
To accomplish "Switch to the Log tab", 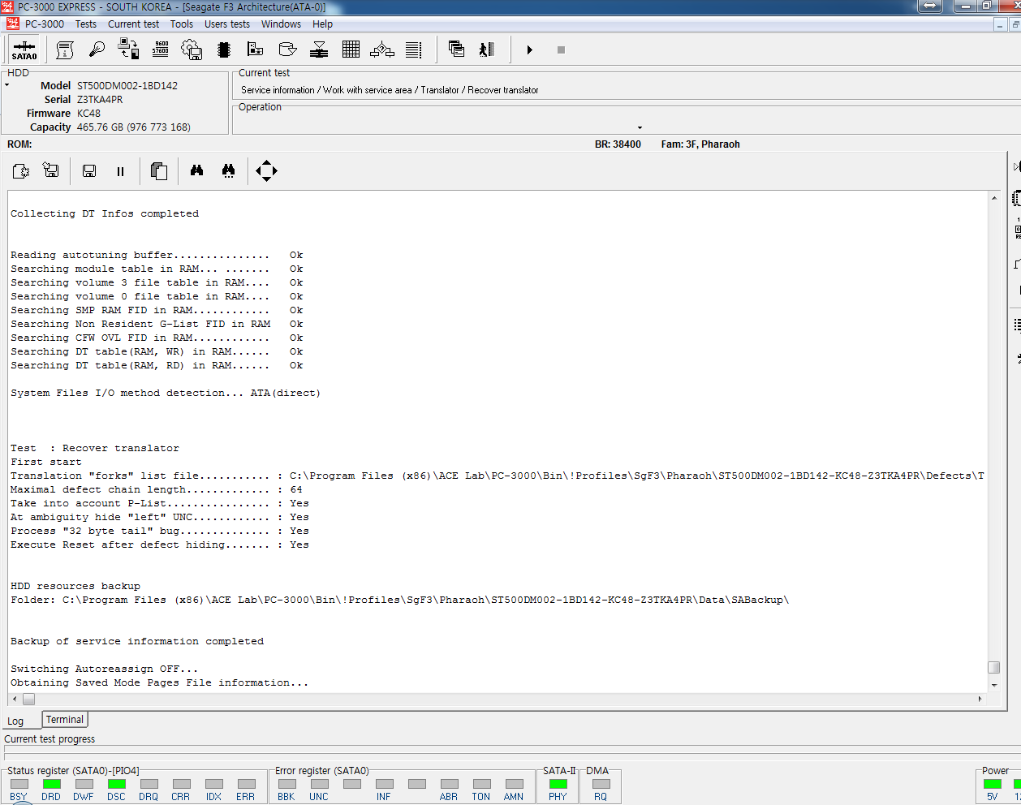I will pos(15,721).
